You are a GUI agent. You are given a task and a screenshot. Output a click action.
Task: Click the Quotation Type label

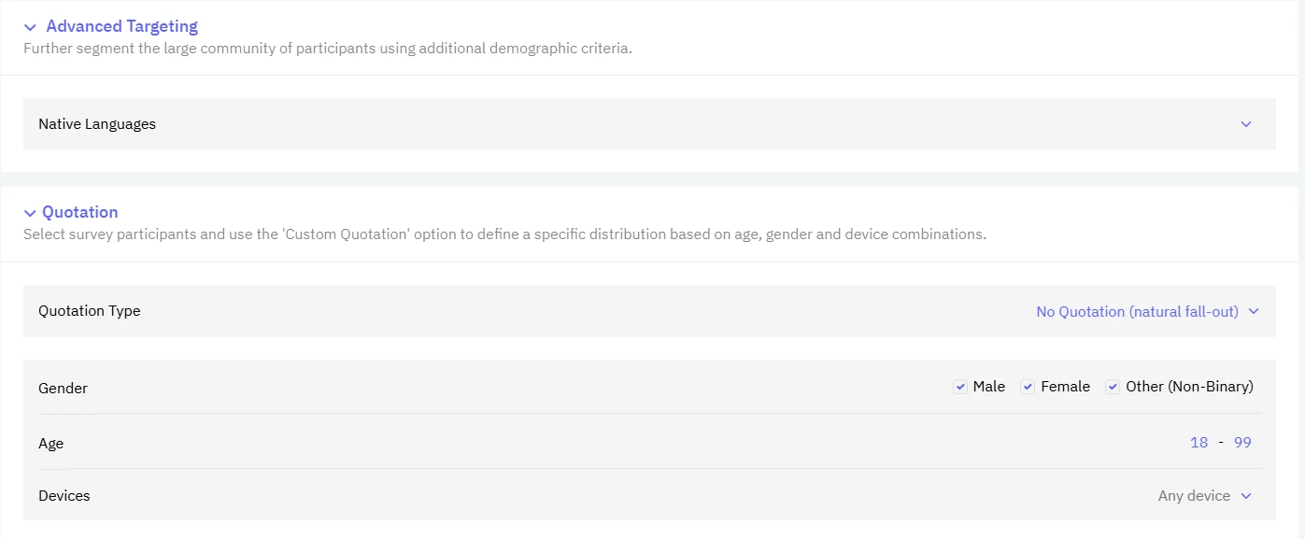tap(90, 311)
